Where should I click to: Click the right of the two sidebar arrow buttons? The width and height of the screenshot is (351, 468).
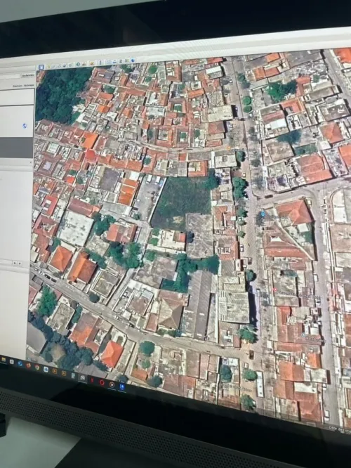[x=20, y=264]
